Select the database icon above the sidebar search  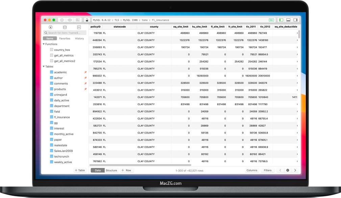click(x=65, y=27)
